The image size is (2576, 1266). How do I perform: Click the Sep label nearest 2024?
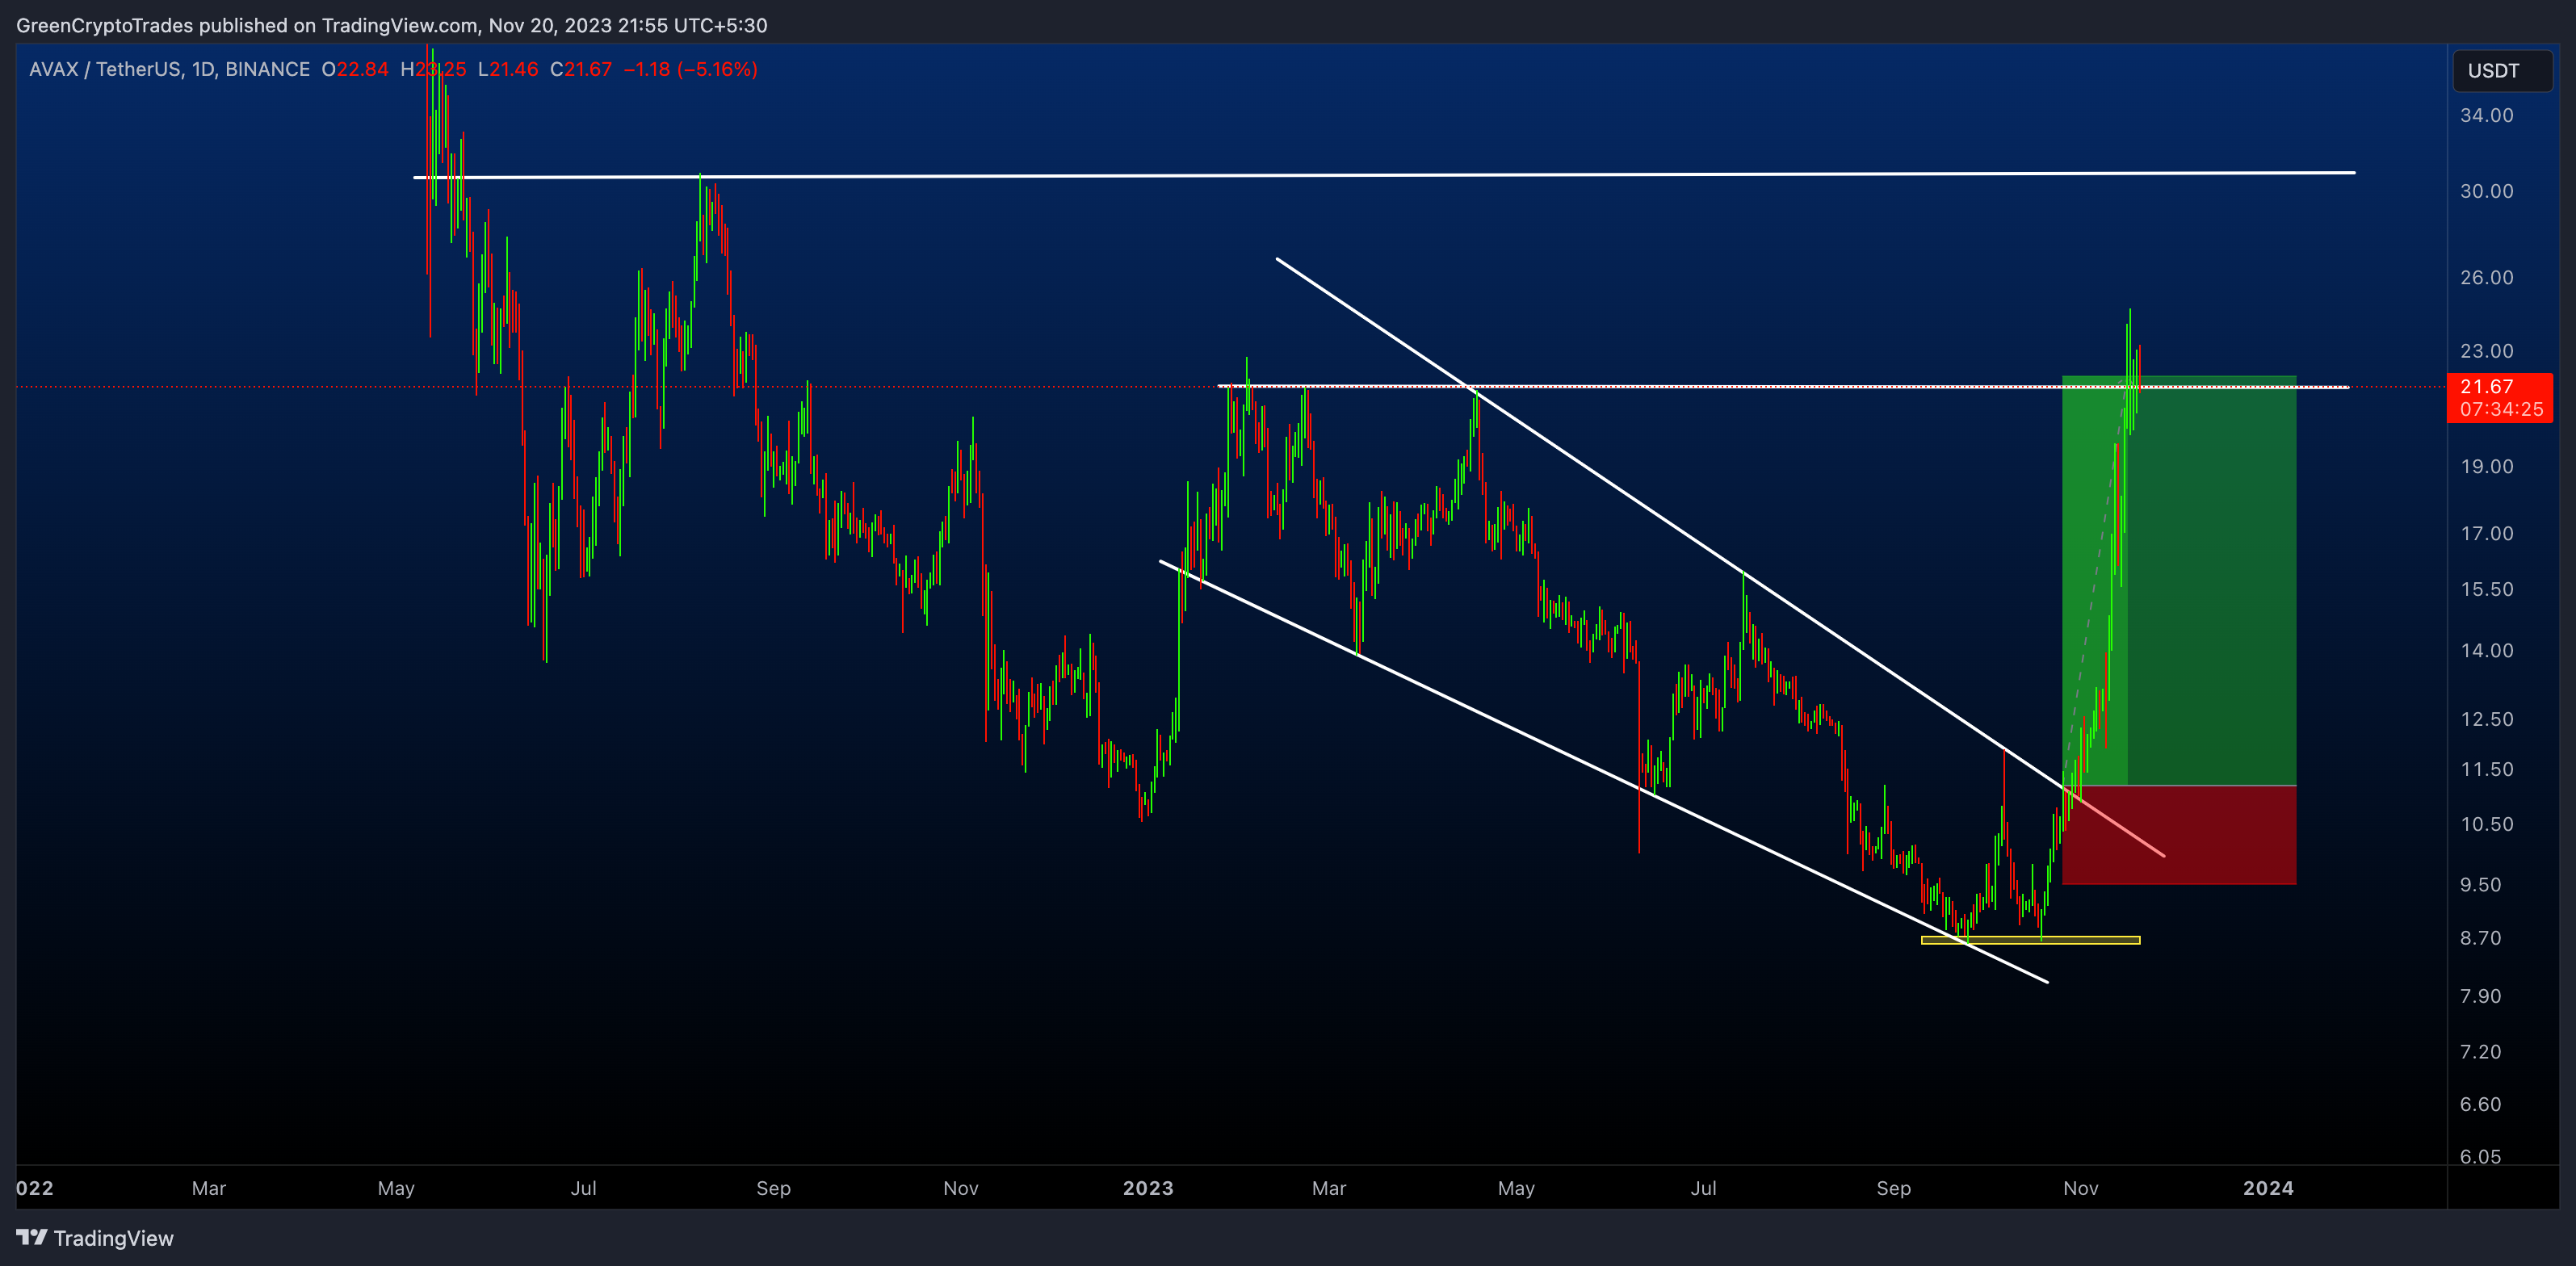click(x=1893, y=1188)
